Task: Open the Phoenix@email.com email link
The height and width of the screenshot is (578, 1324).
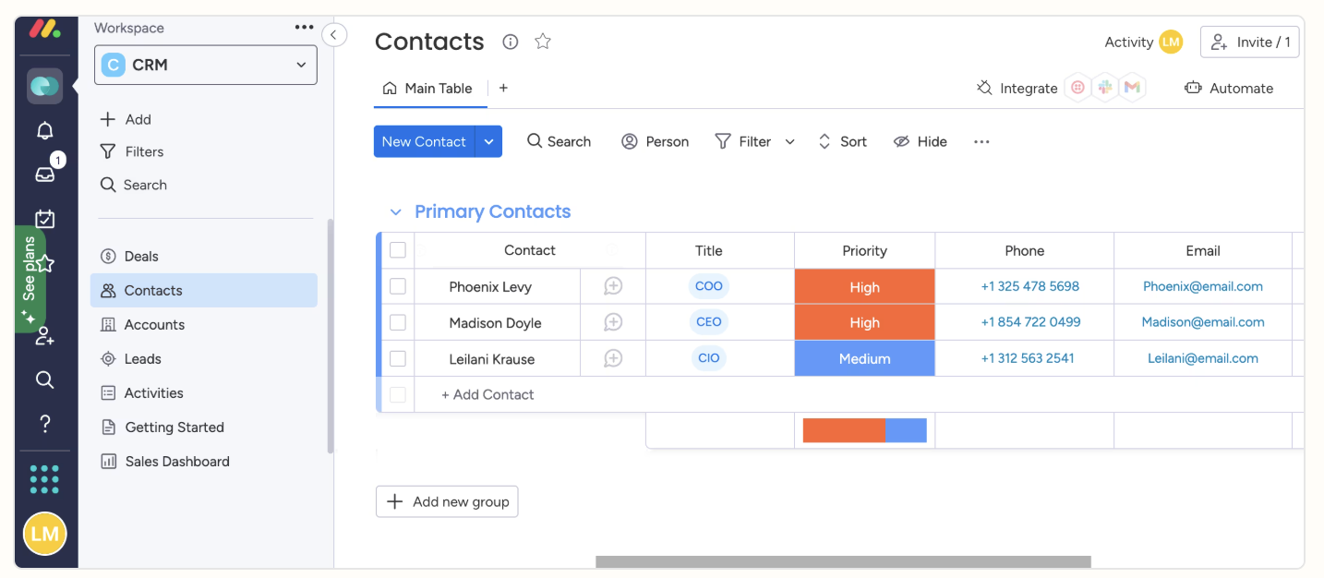Action: pos(1202,286)
